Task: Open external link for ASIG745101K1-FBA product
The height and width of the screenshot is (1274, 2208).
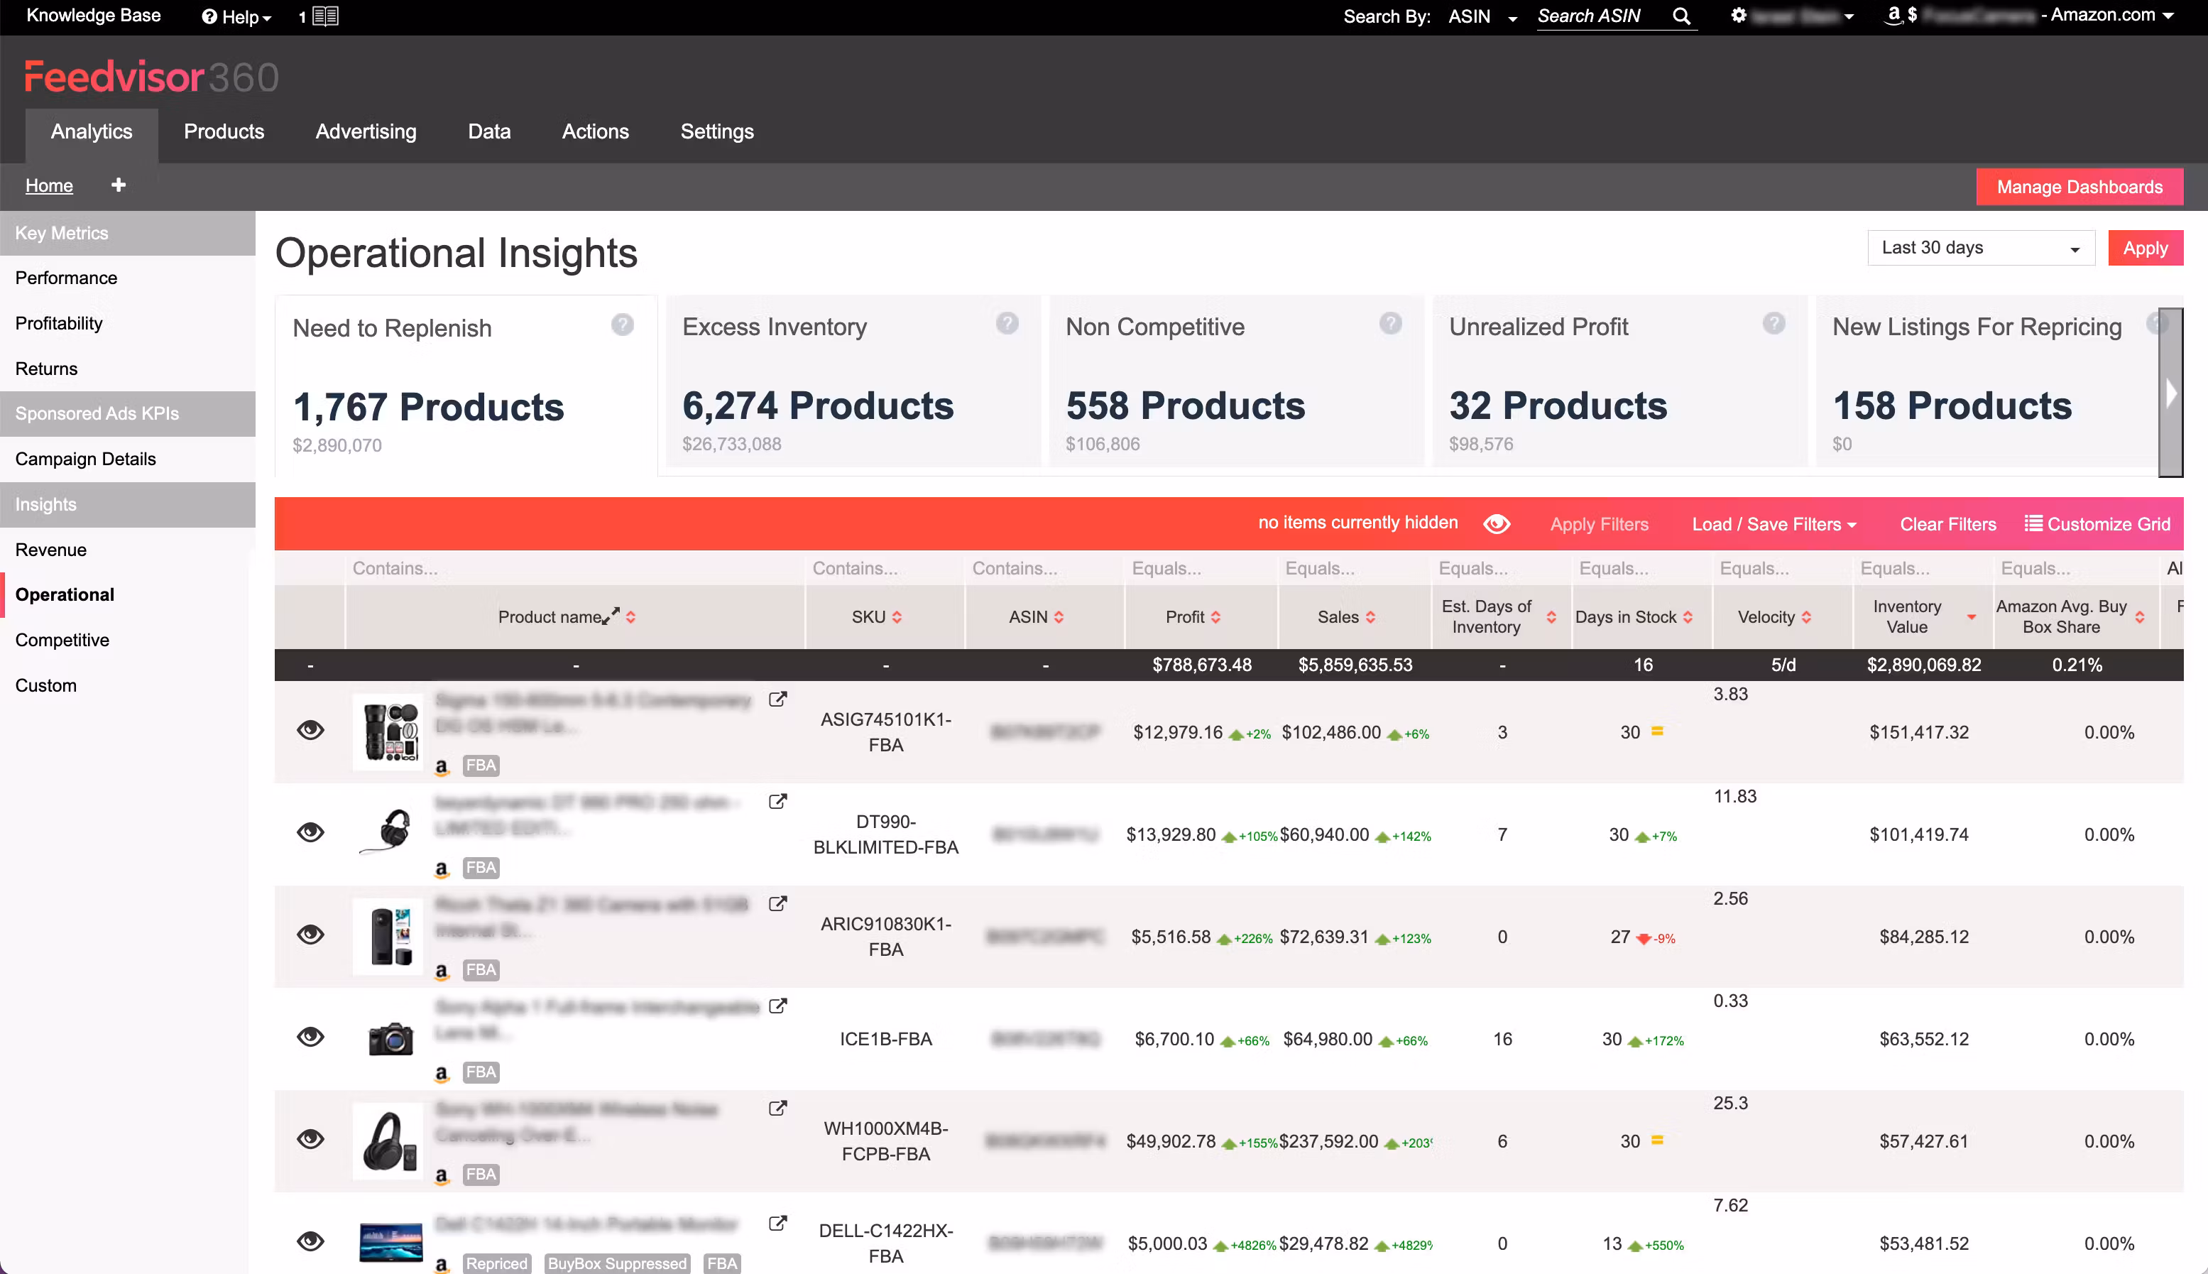Action: (777, 699)
